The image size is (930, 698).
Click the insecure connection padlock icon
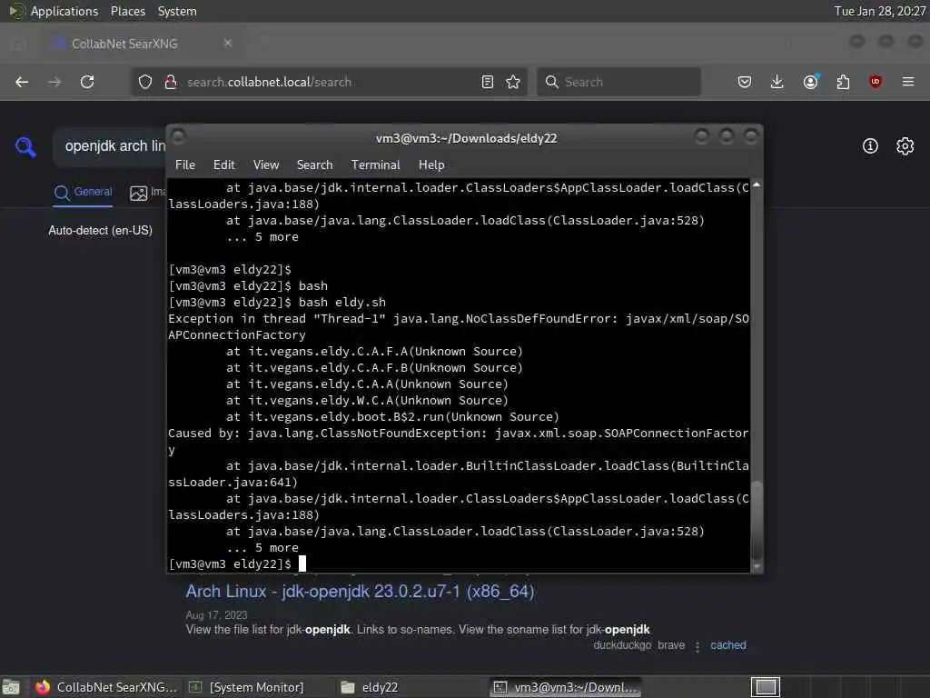pos(171,82)
